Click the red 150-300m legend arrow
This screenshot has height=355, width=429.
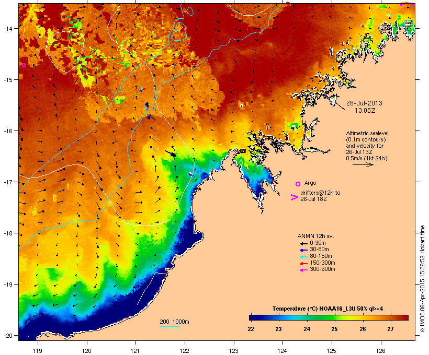pyautogui.click(x=303, y=264)
